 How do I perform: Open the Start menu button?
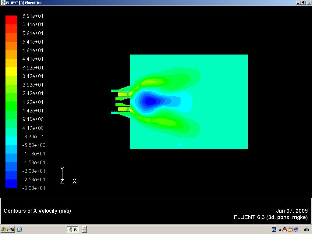tap(8, 229)
